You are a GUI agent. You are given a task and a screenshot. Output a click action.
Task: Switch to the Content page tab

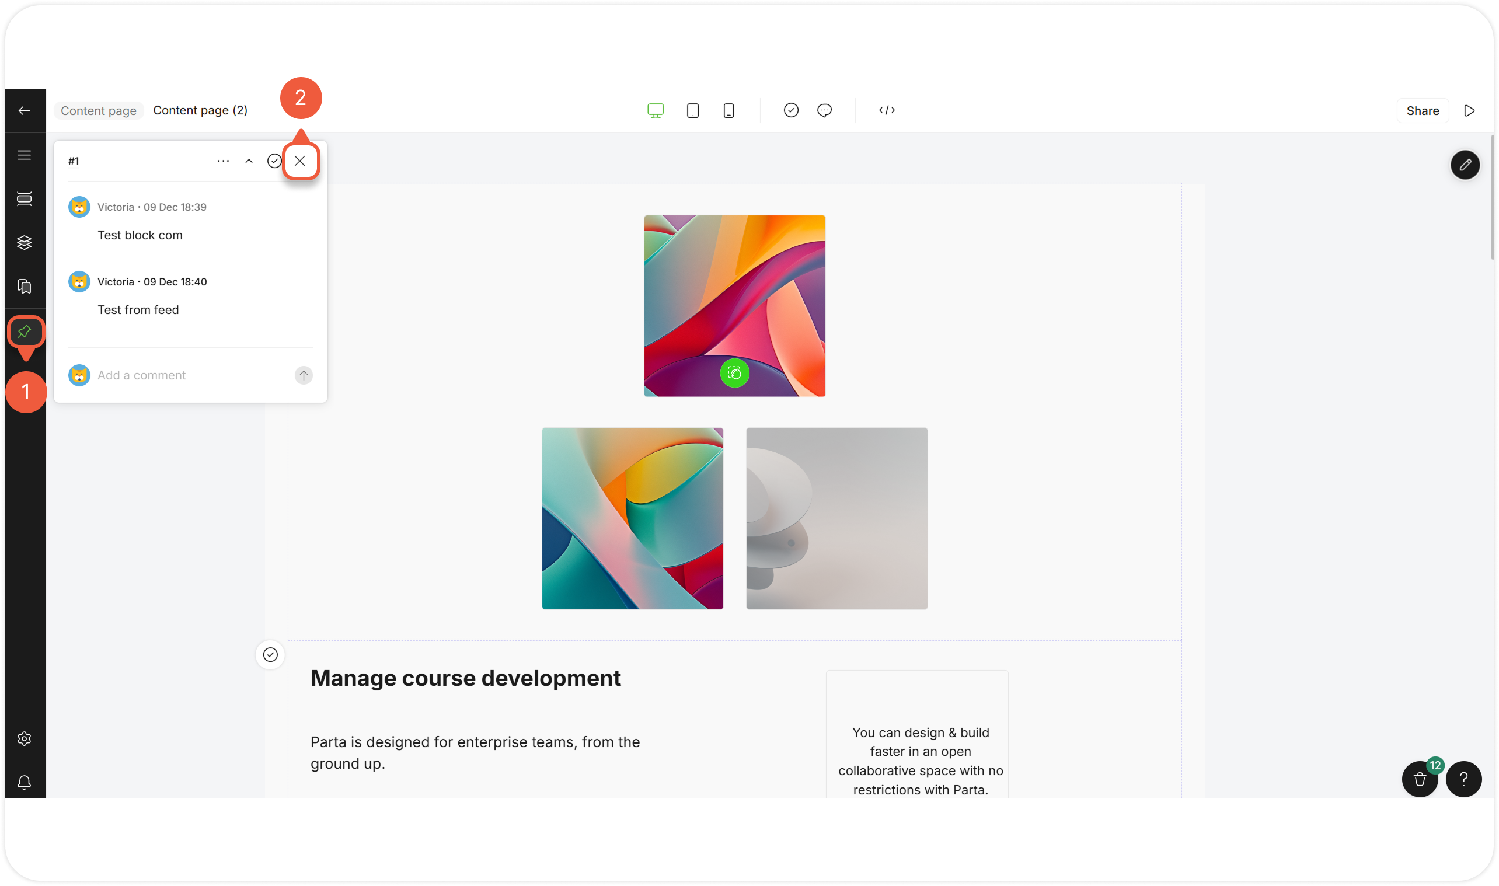point(99,110)
